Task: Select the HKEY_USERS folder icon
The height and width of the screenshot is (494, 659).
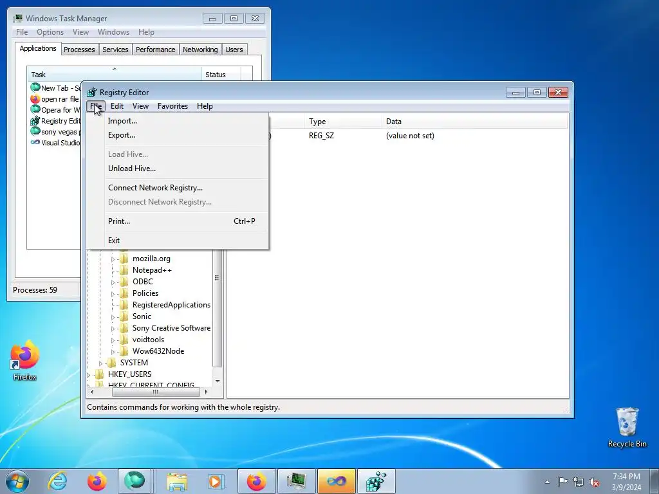Action: coord(100,374)
